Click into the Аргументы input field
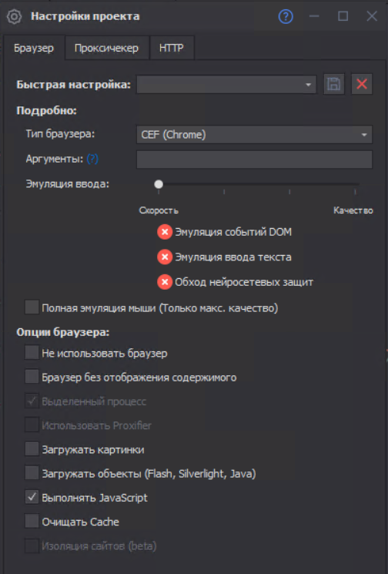 254,159
